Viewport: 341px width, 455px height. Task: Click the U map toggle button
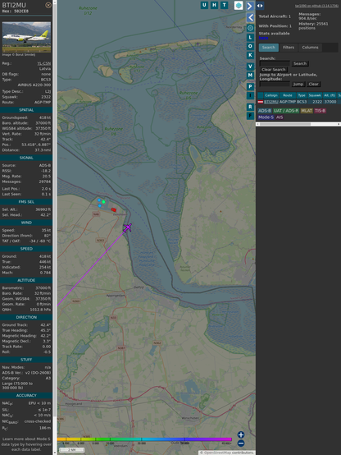204,5
